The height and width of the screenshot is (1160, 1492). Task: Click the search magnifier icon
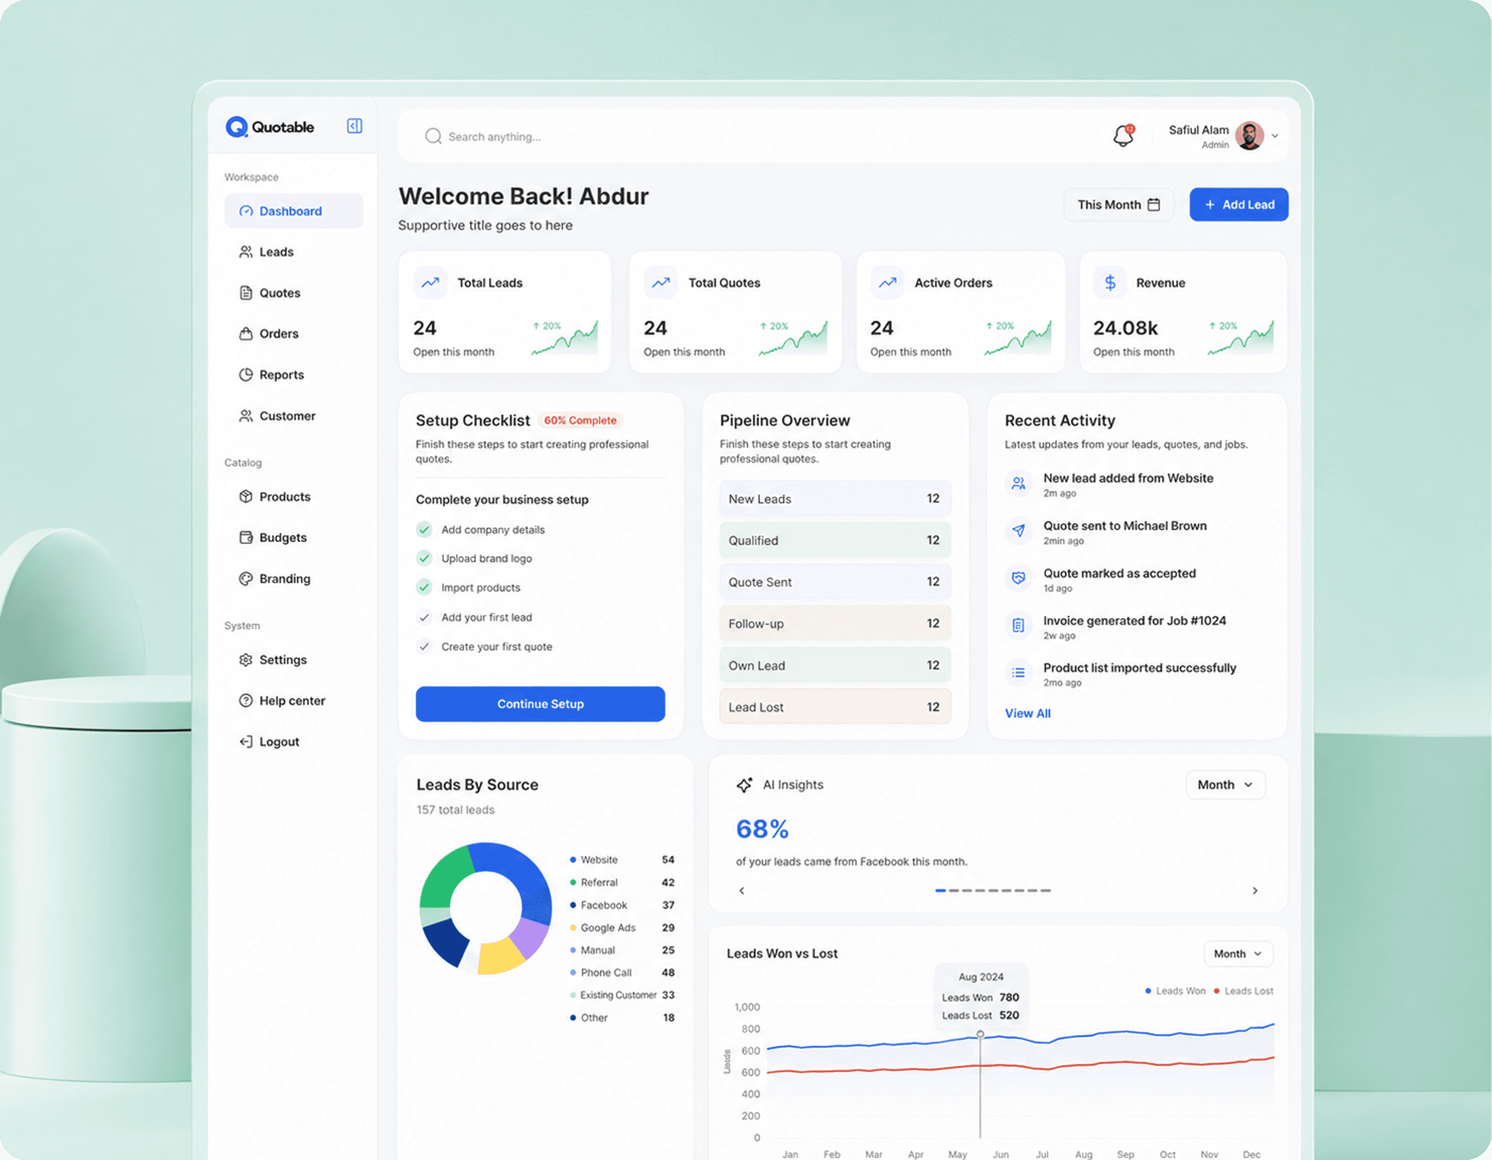point(433,136)
